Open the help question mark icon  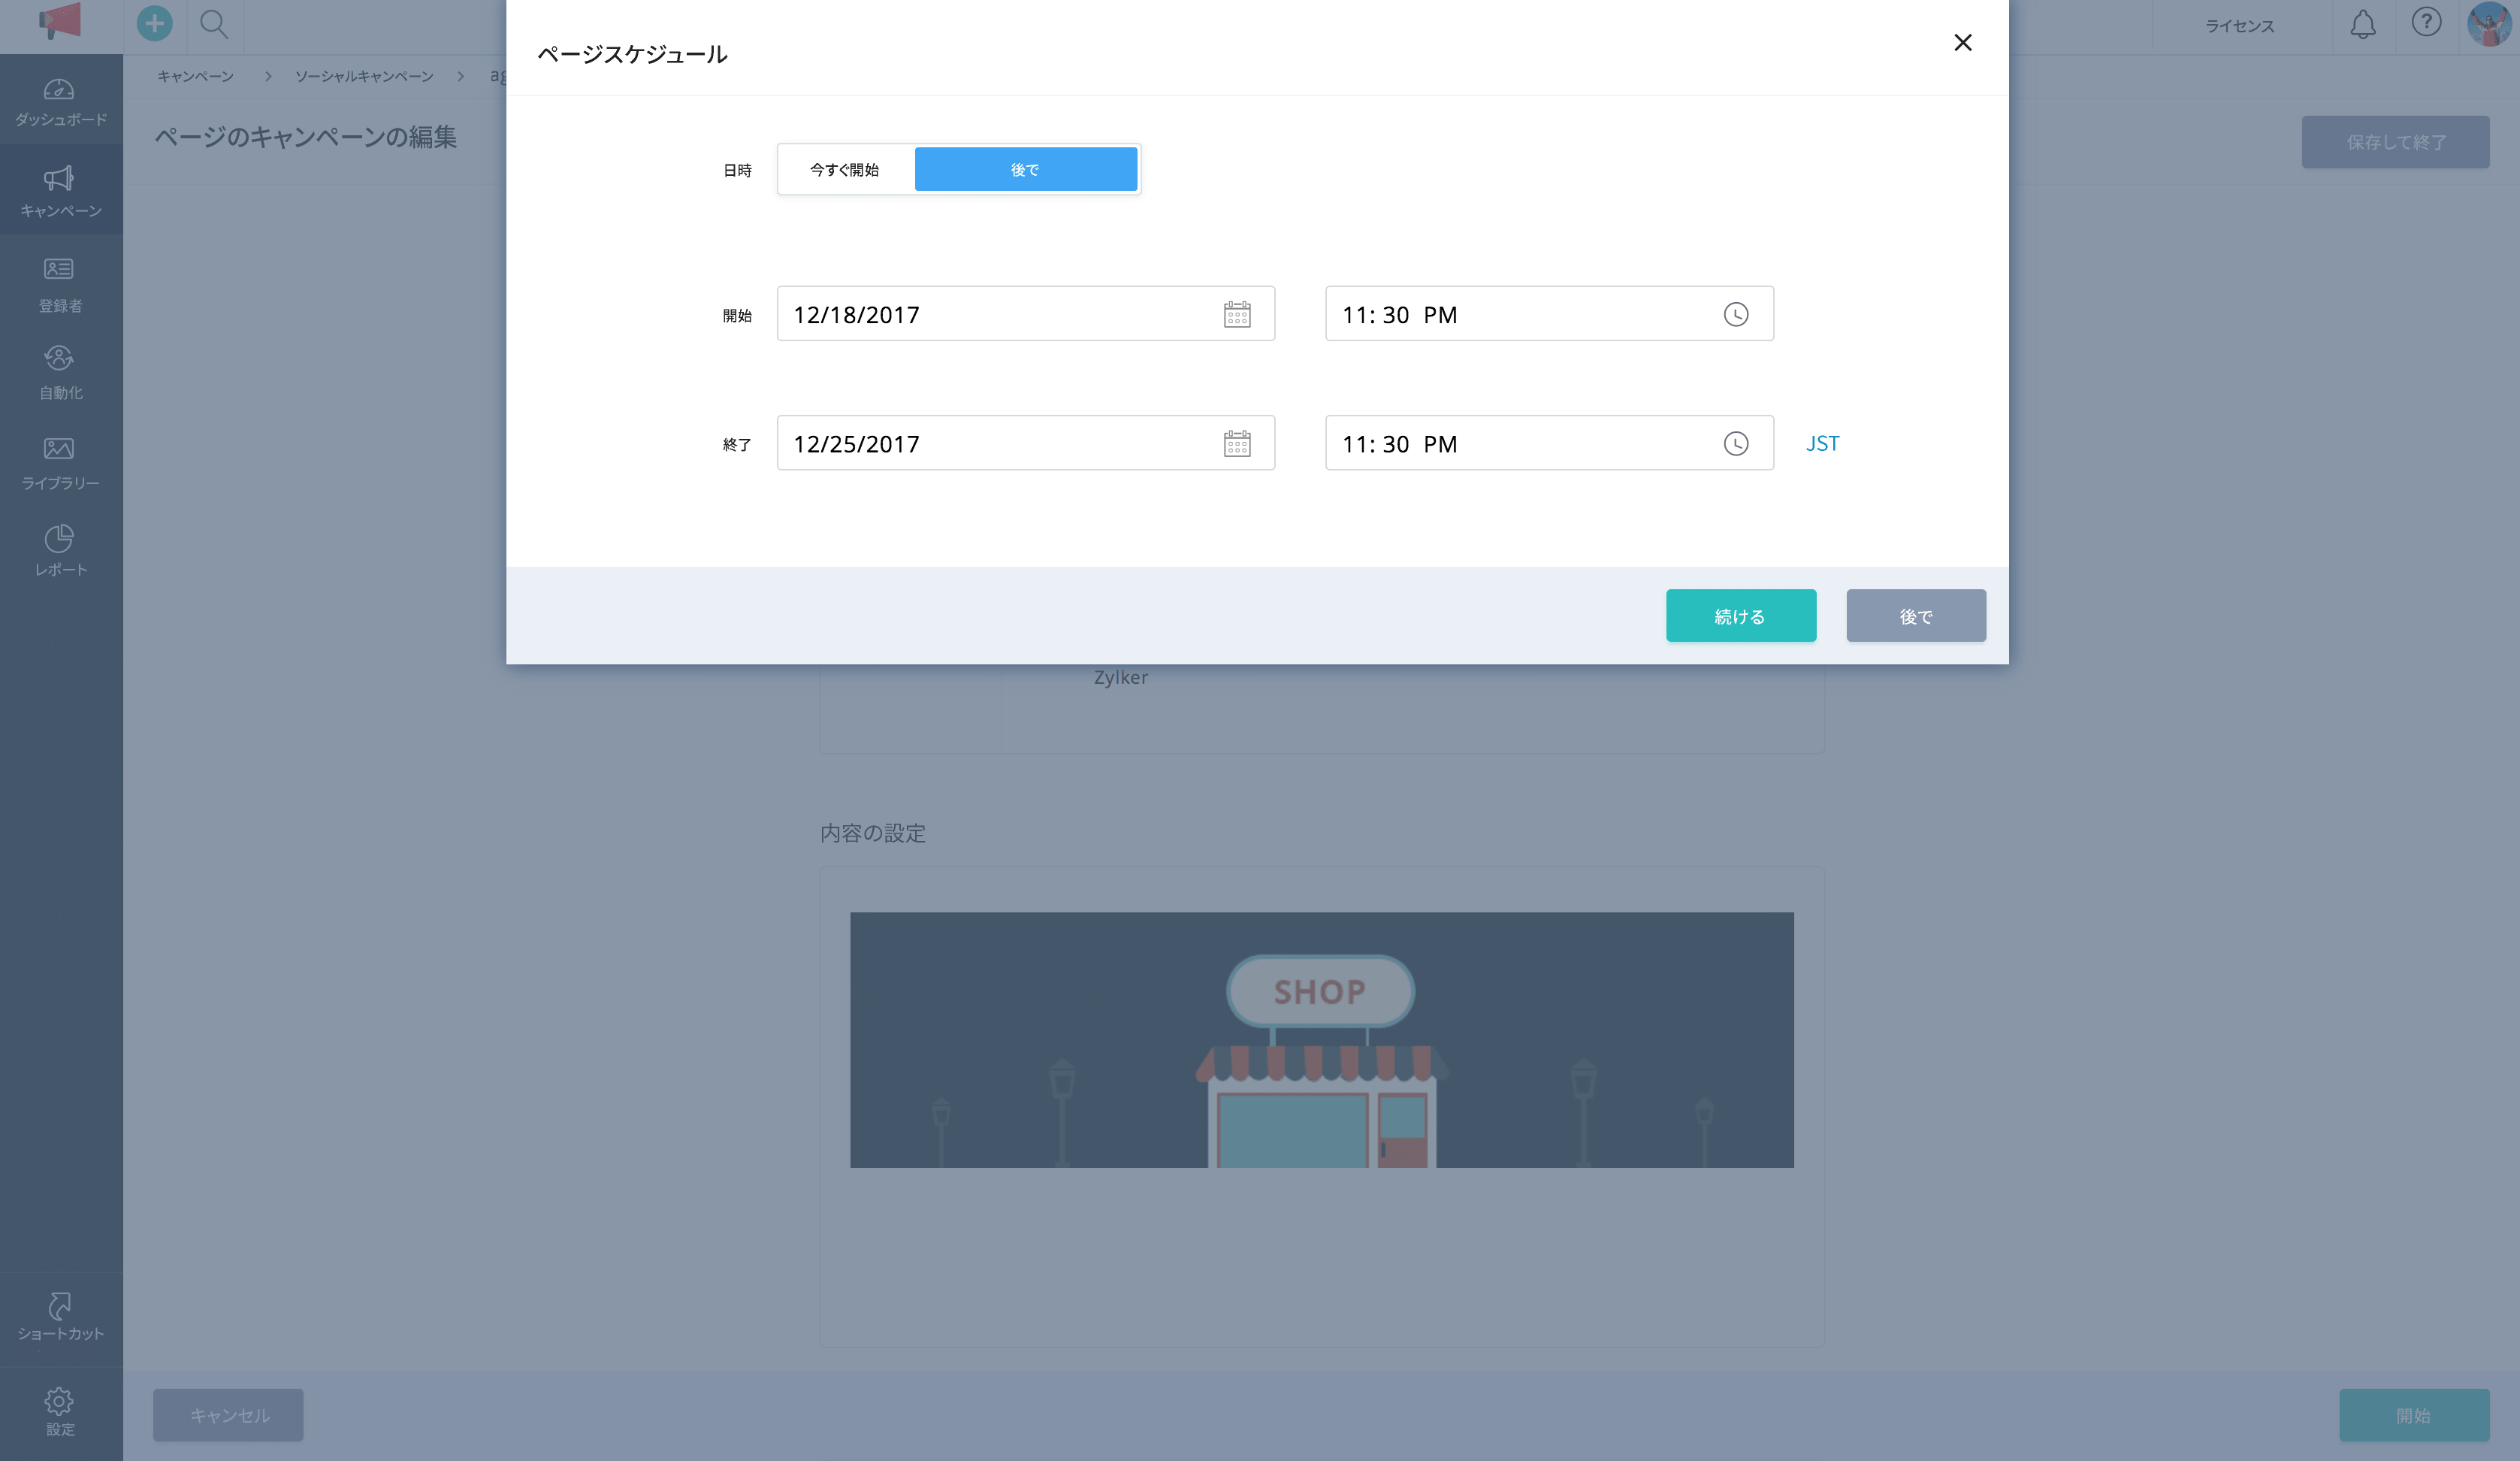click(x=2426, y=22)
